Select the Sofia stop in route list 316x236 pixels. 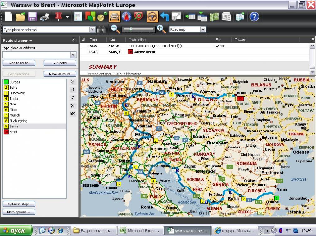point(35,88)
